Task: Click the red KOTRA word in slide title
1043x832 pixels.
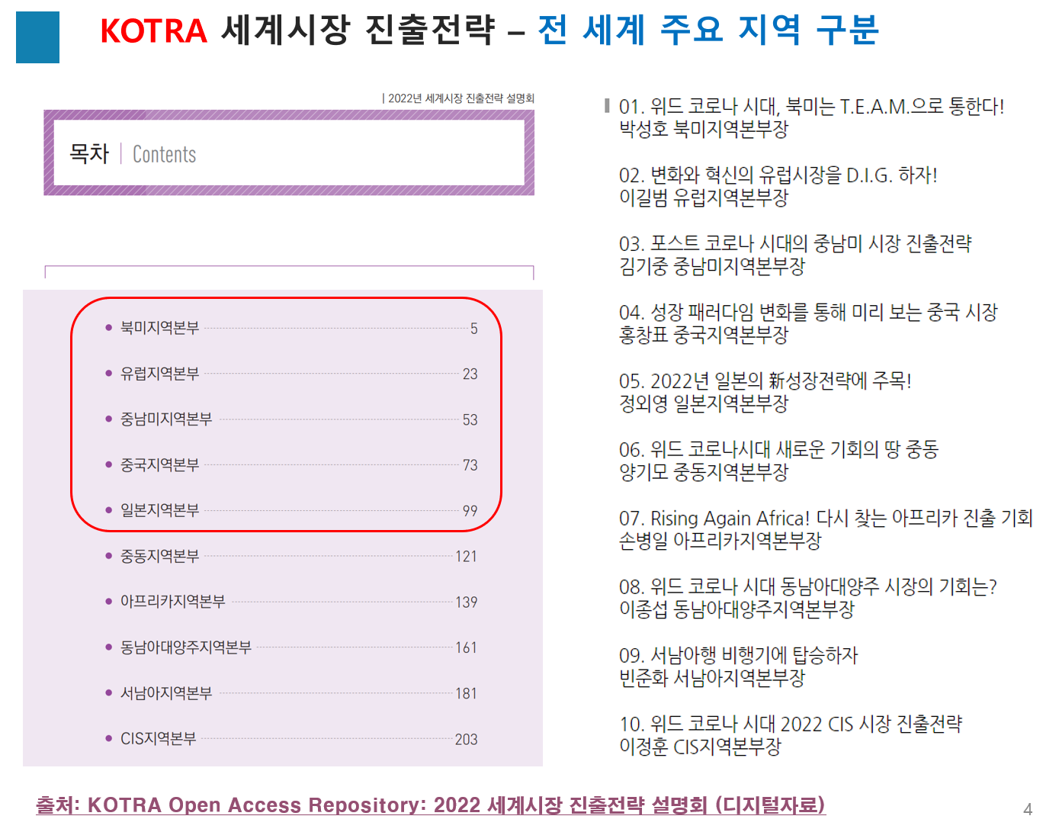Action: [x=154, y=31]
